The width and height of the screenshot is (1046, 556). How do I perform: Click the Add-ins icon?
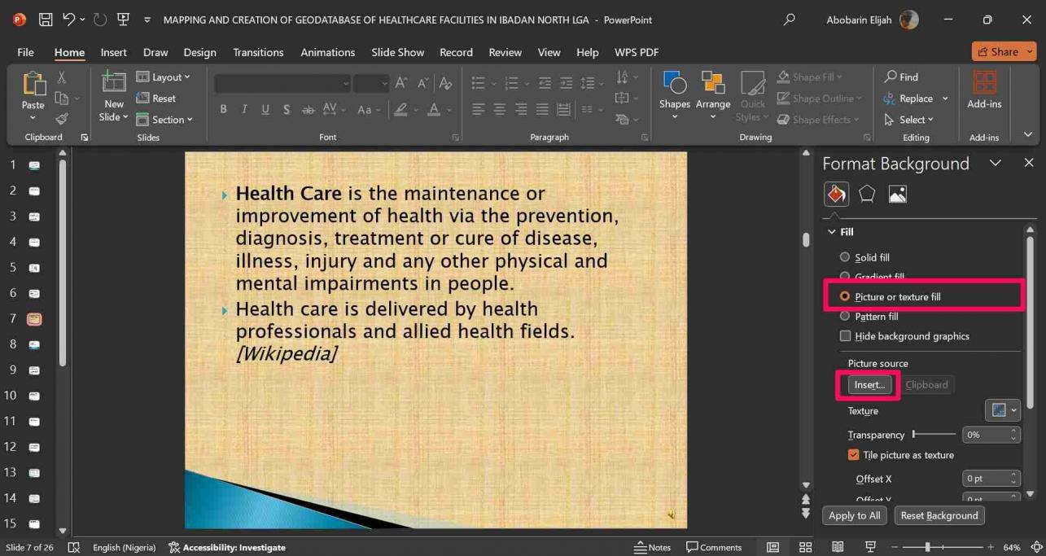(x=984, y=84)
